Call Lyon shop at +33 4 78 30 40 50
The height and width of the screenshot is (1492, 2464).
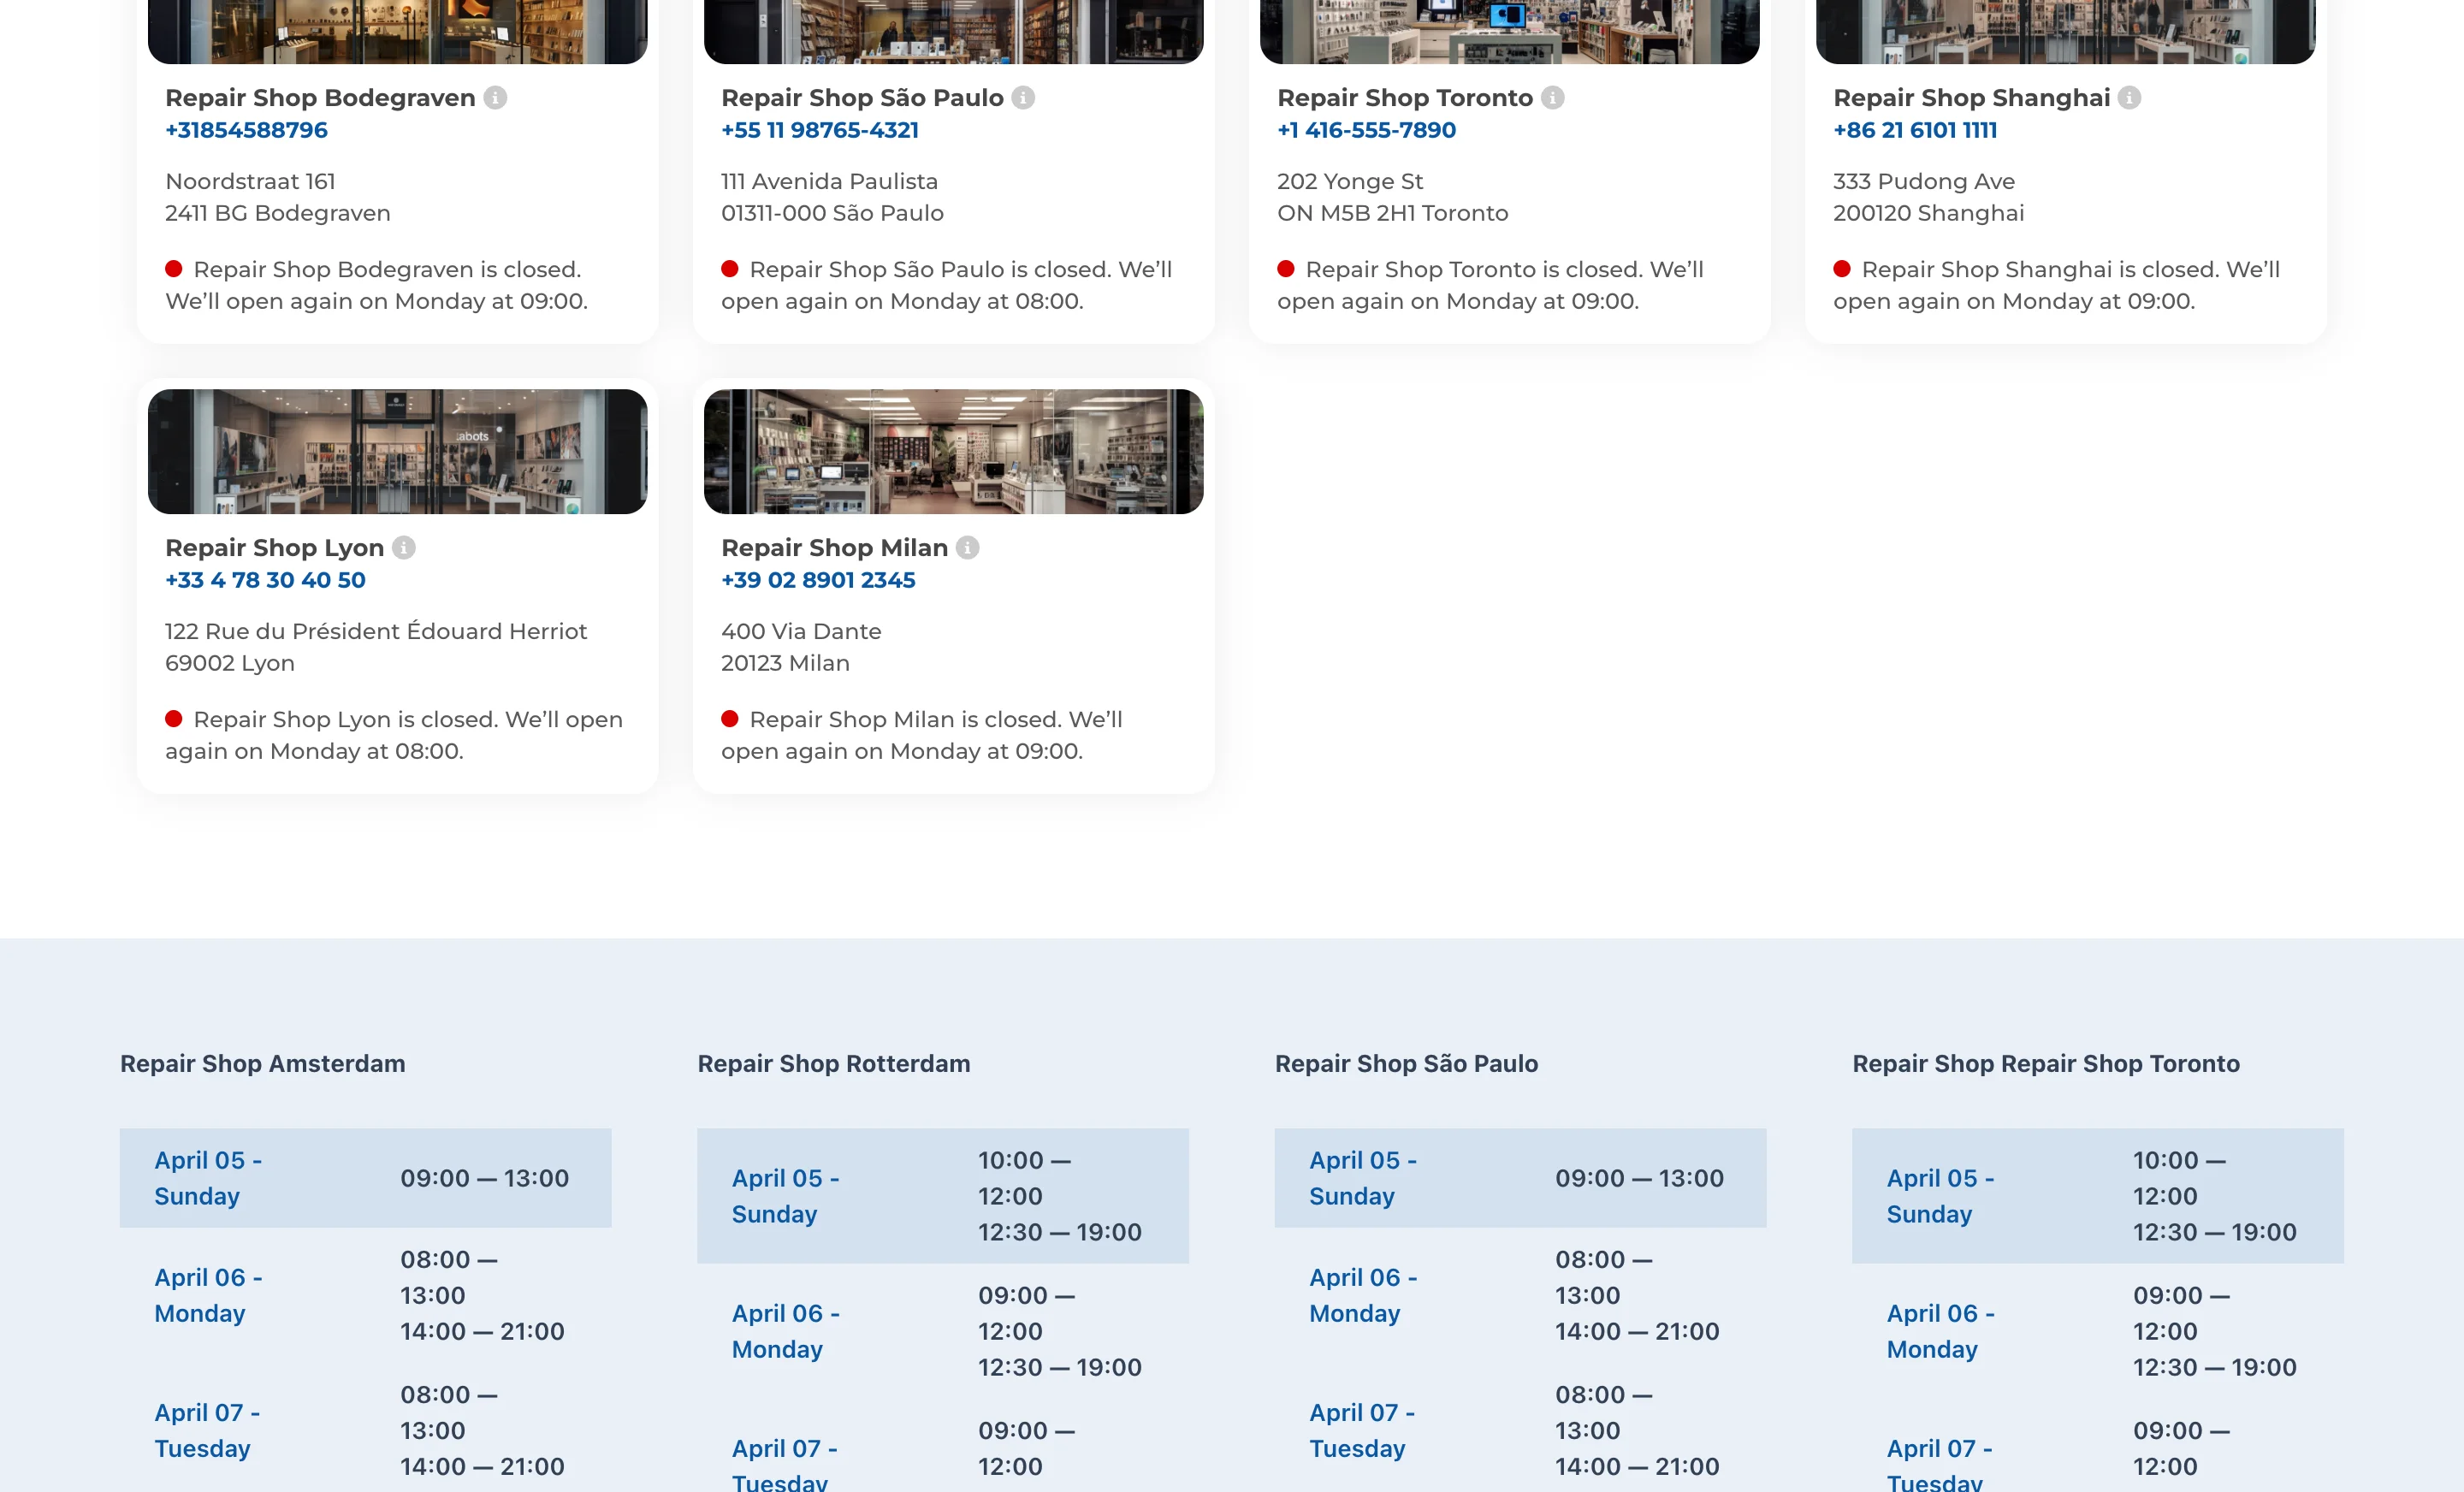click(x=265, y=580)
